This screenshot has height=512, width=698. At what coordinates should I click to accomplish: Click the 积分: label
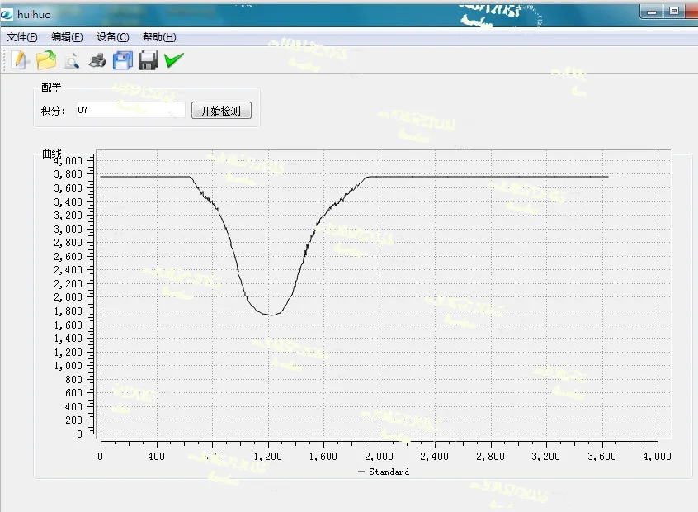click(53, 111)
